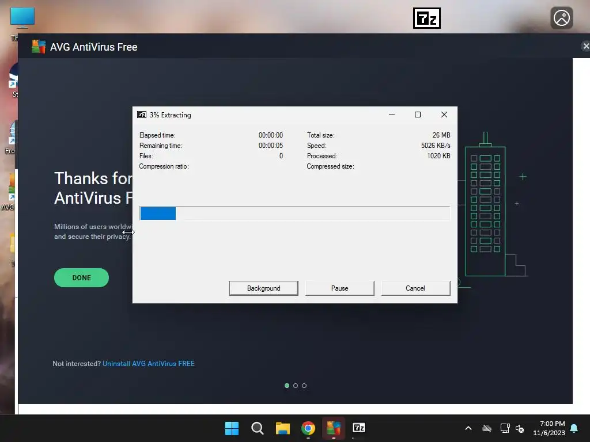590x442 pixels.
Task: Click the Processed value 1020 KB
Action: click(x=438, y=155)
